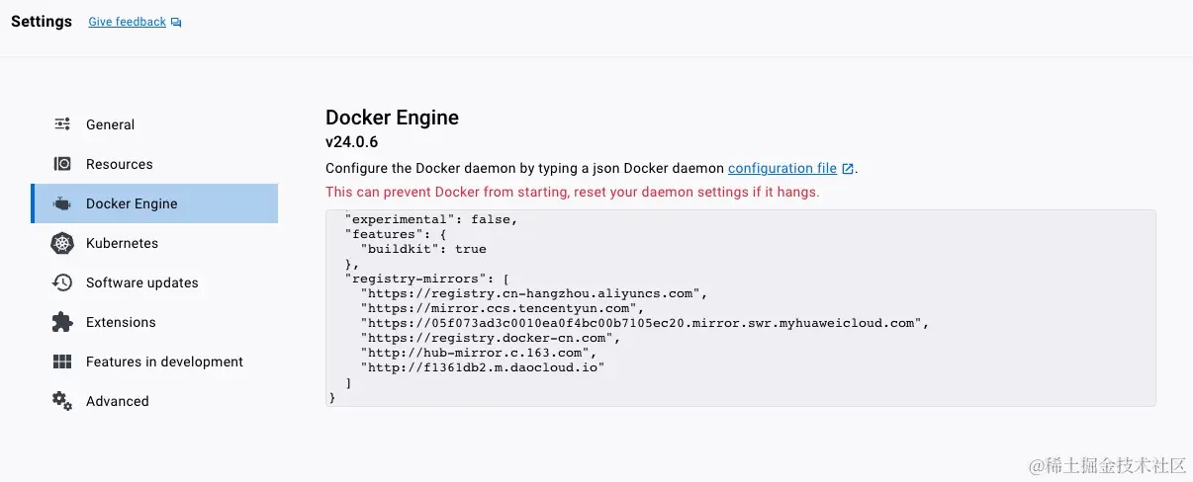Click inside the daemon JSON editor
1193x482 pixels.
tap(740, 307)
